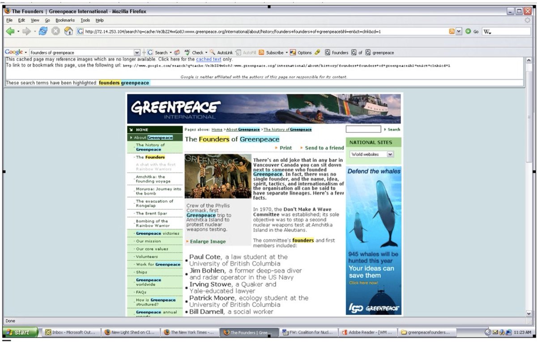537x342 pixels.
Task: Click the Greenpeace site search input field
Action: coord(363,129)
